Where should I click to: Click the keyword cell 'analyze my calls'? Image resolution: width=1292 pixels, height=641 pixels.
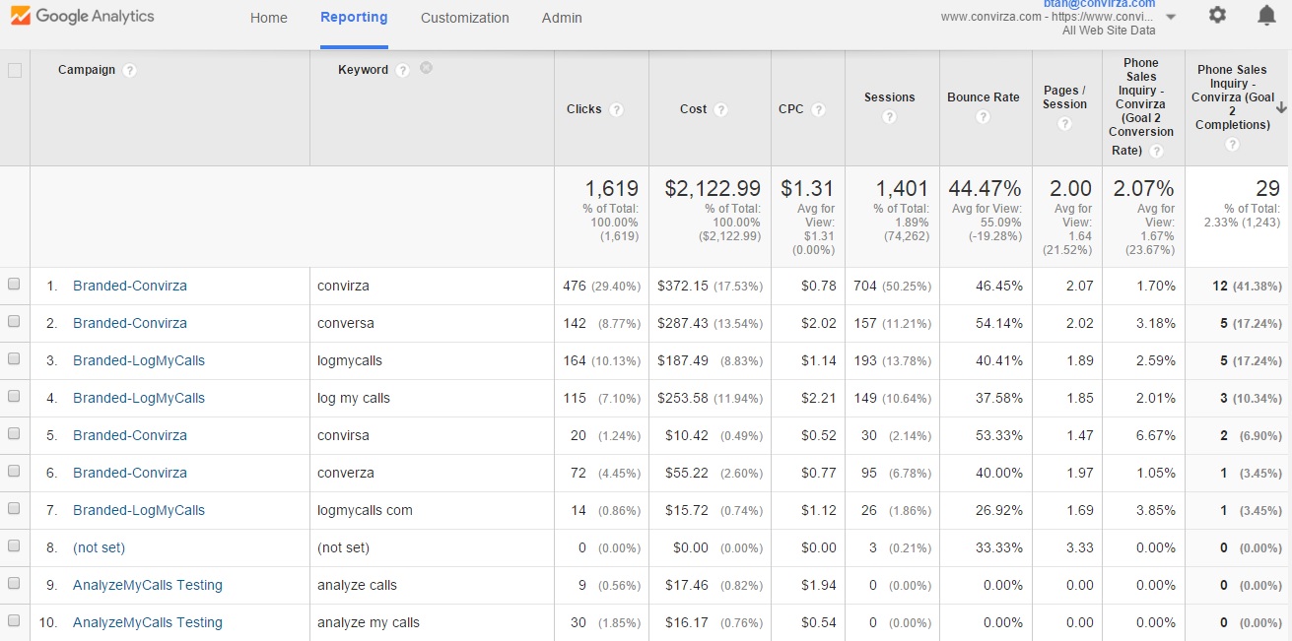coord(369,622)
